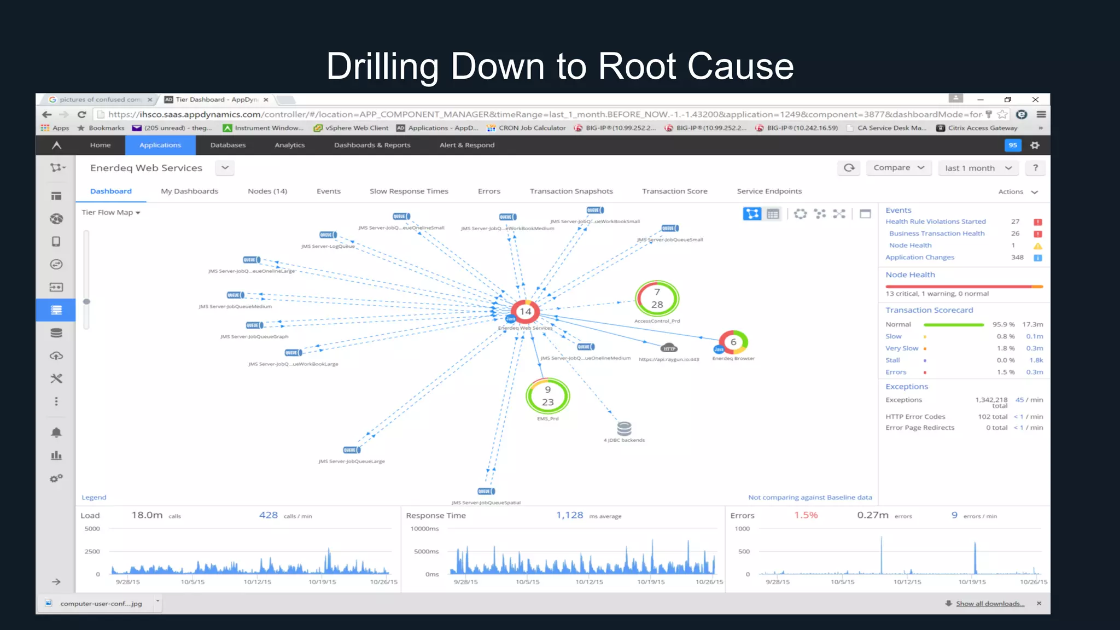Screen dimensions: 1120x630
Task: Switch to flow map graph view
Action: click(752, 214)
